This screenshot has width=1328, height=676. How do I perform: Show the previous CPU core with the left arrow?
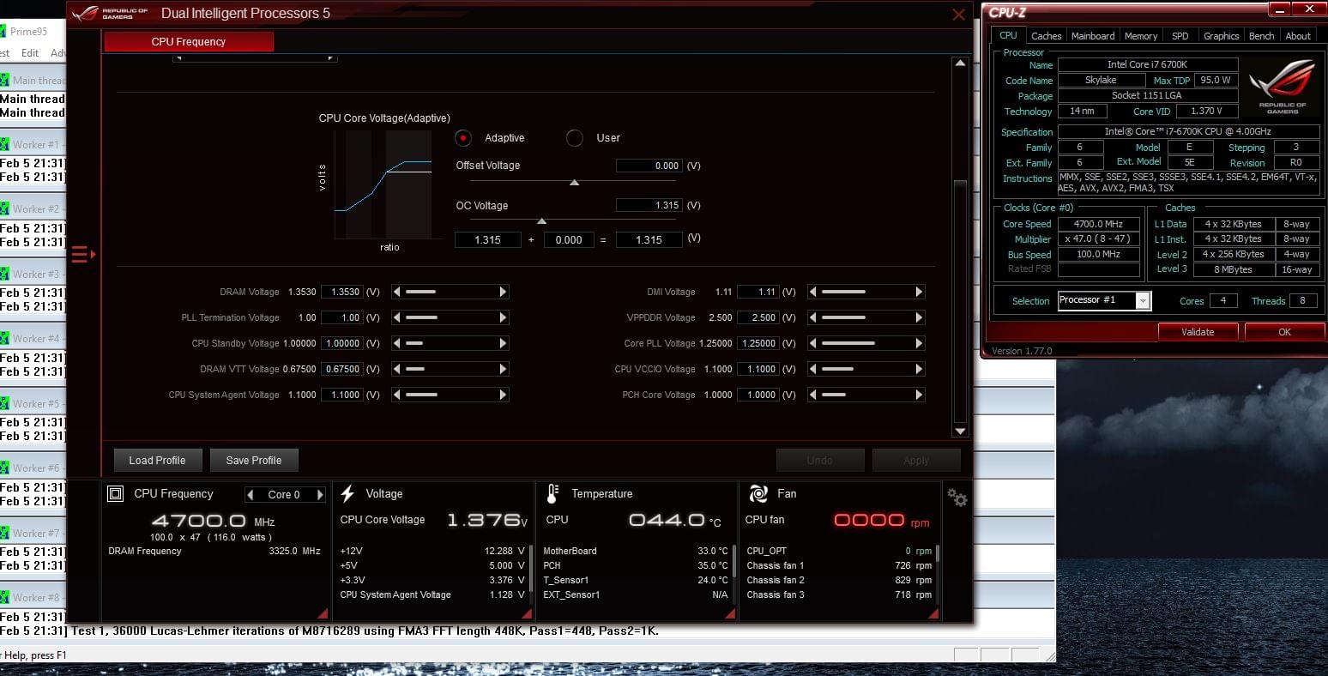[x=250, y=495]
